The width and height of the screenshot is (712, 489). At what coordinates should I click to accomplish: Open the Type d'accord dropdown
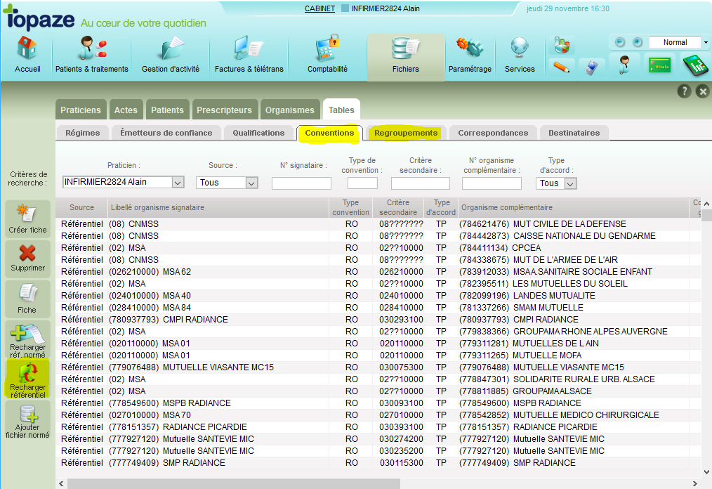click(x=571, y=183)
